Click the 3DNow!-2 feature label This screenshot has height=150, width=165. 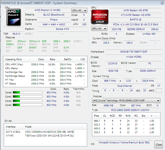34,41
